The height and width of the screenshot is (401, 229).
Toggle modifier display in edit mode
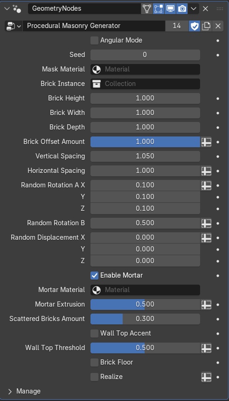158,9
